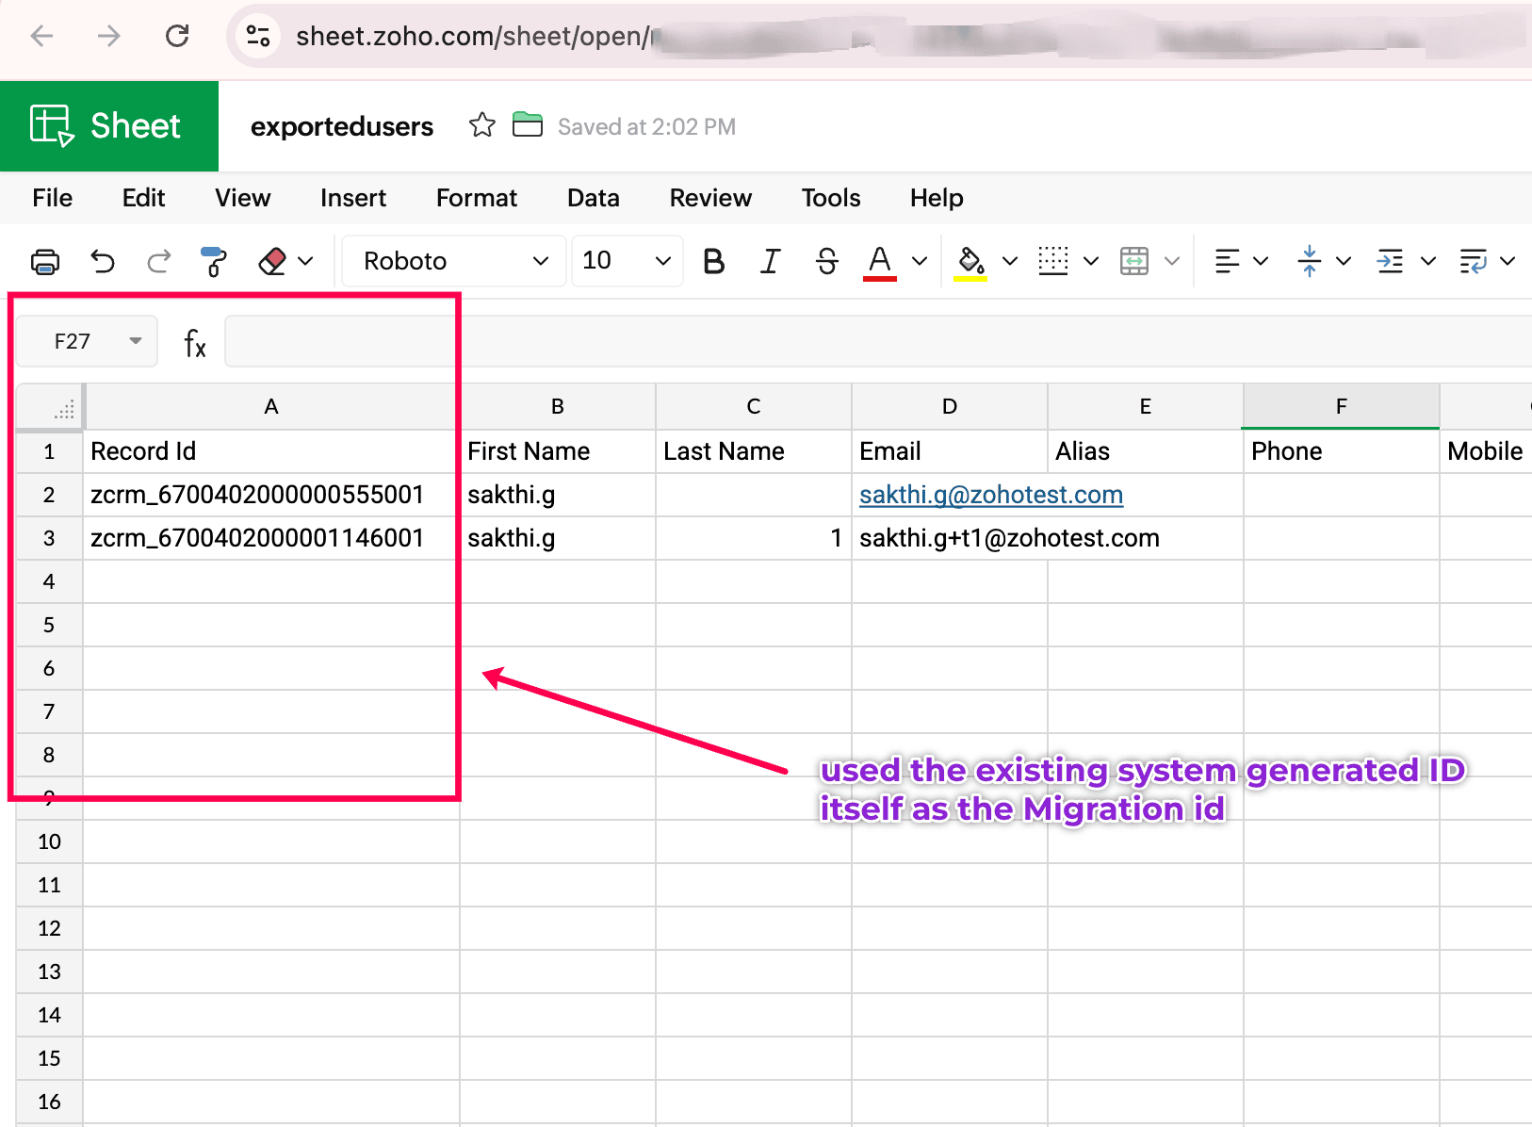Image resolution: width=1532 pixels, height=1127 pixels.
Task: Toggle Bold formatting
Action: pos(714,261)
